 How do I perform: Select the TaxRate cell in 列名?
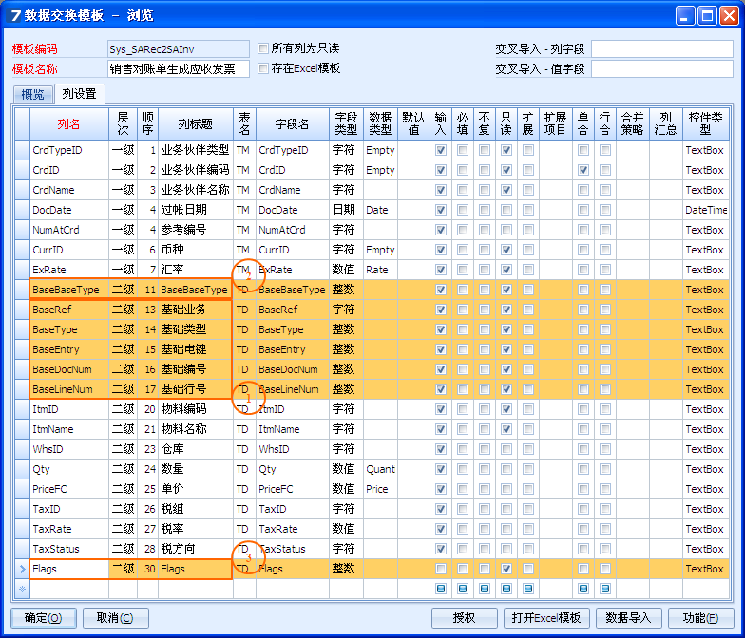click(69, 529)
